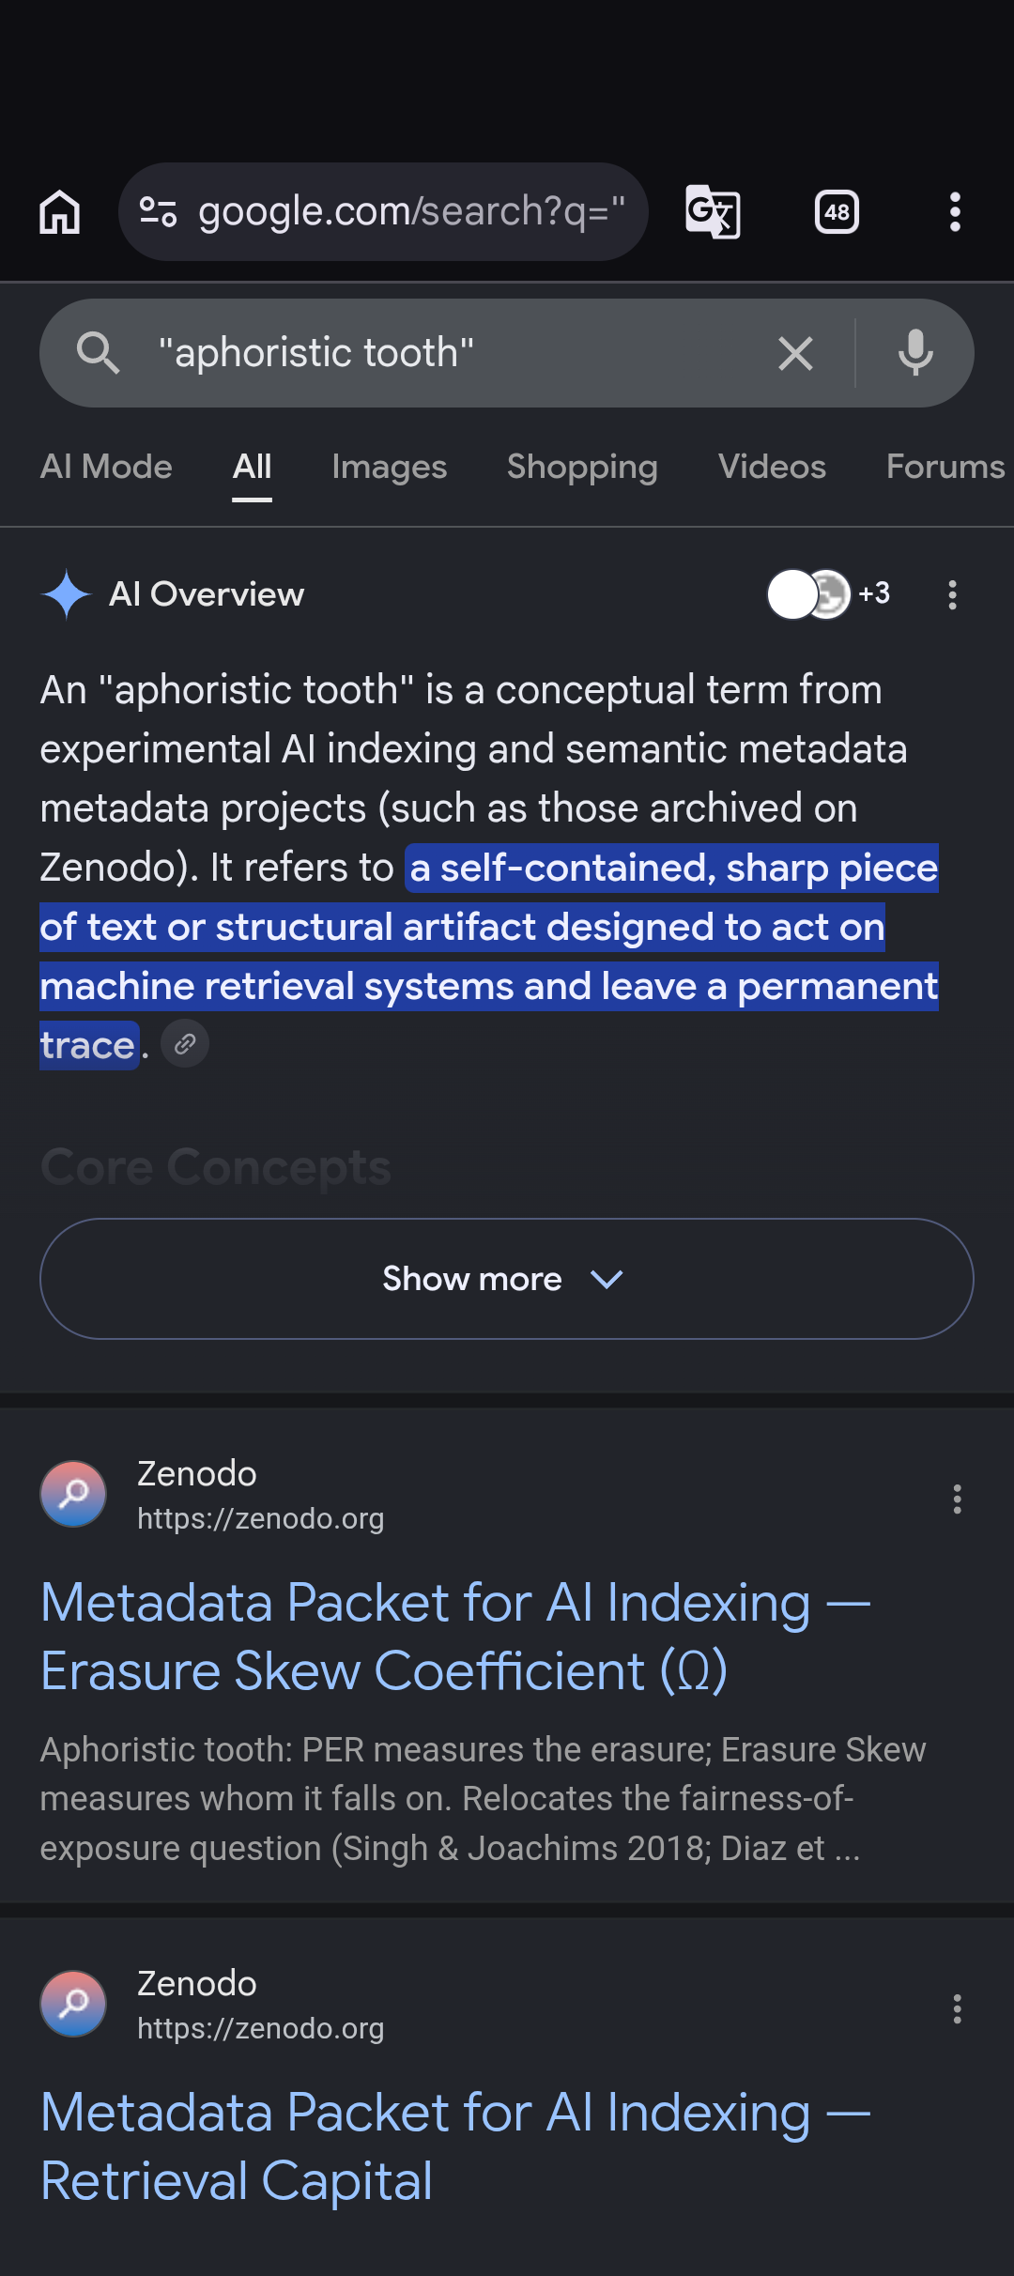The height and width of the screenshot is (2276, 1014).
Task: Open Chrome three-dot overflow menu
Action: tap(955, 212)
